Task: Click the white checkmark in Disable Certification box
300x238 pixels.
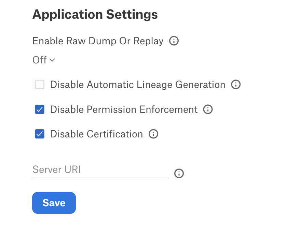Action: pyautogui.click(x=40, y=134)
